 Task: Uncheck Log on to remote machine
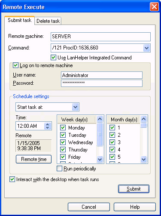[x=15, y=65]
